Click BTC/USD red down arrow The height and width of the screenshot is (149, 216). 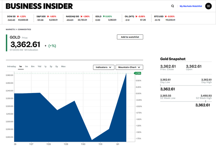click(x=166, y=16)
